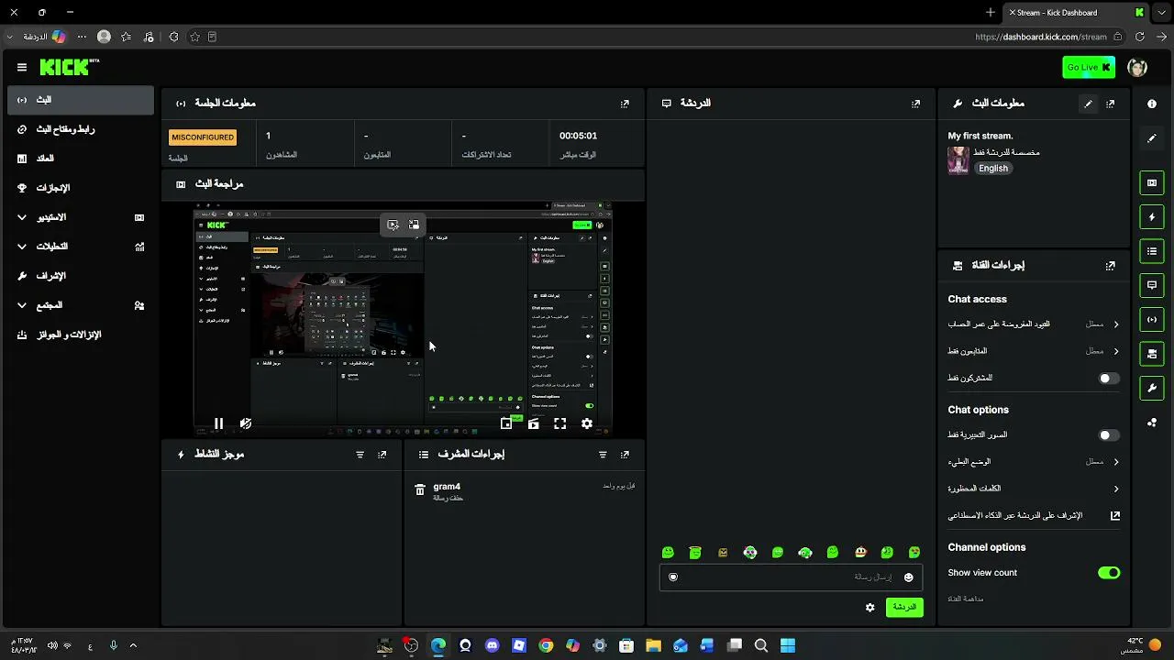This screenshot has width=1174, height=660.
Task: Launch Google Chrome from the taskbar
Action: coord(546,645)
